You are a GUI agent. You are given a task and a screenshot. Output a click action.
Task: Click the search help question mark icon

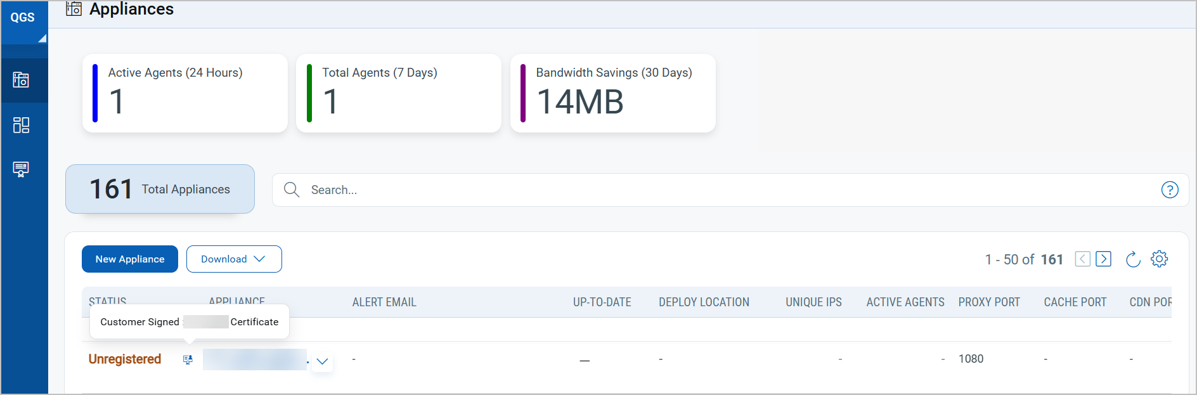[1169, 190]
